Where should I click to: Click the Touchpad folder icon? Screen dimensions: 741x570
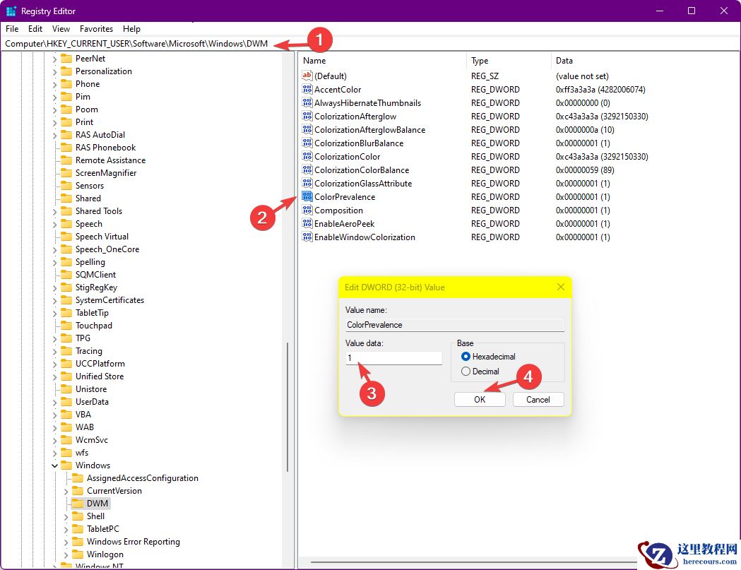tap(66, 326)
